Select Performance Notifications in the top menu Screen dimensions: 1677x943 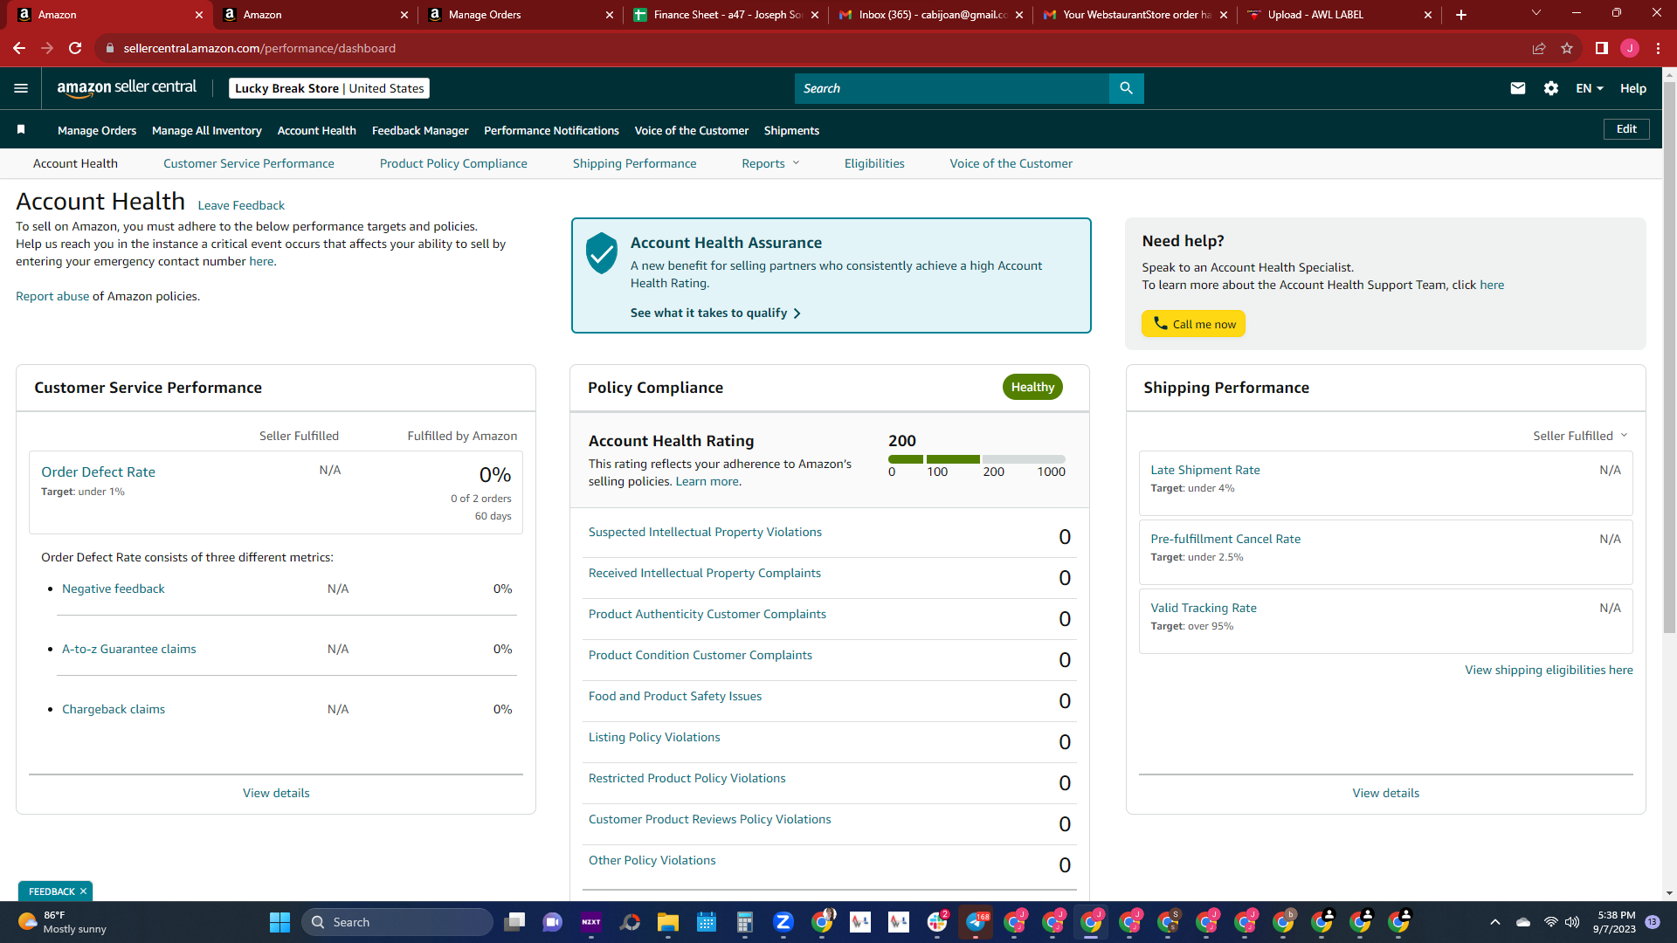pyautogui.click(x=552, y=130)
